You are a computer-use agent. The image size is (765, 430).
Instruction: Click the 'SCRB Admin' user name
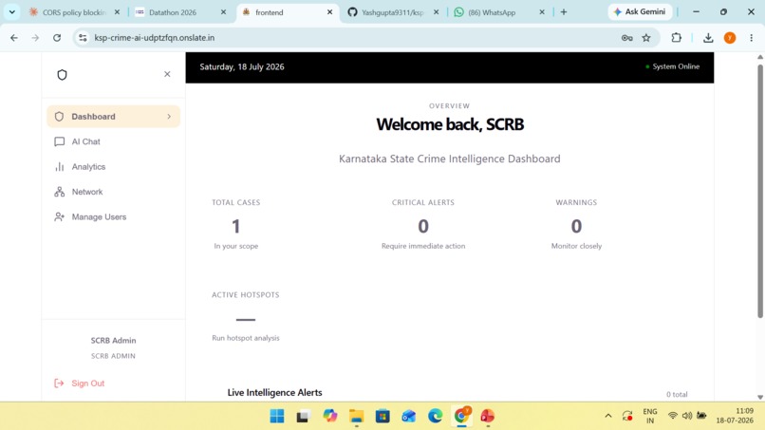coord(113,341)
